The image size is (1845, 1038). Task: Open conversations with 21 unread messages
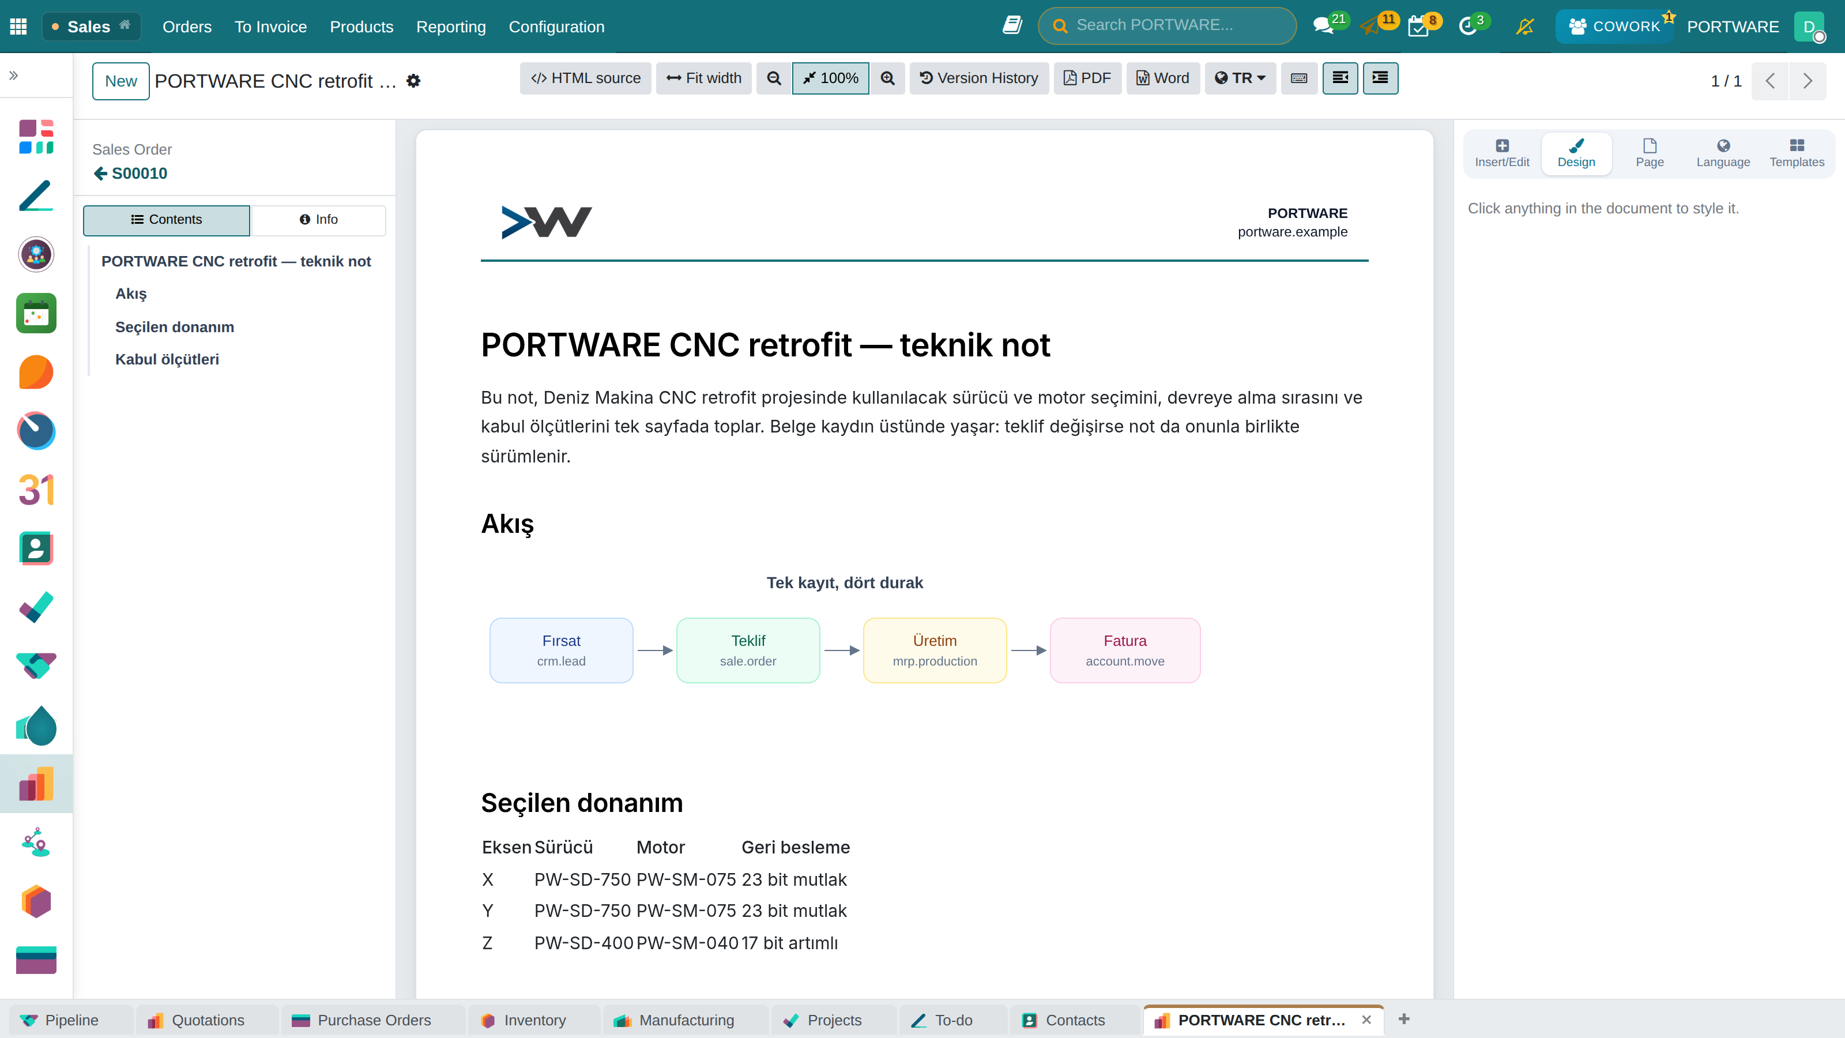pos(1324,27)
